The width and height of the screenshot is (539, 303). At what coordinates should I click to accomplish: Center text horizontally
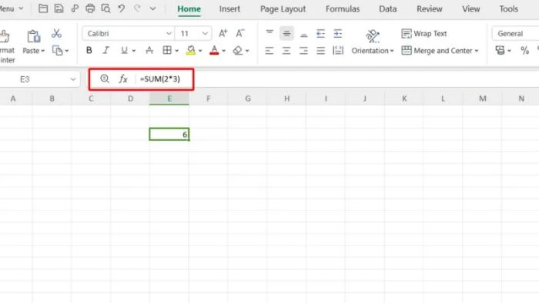pos(286,51)
